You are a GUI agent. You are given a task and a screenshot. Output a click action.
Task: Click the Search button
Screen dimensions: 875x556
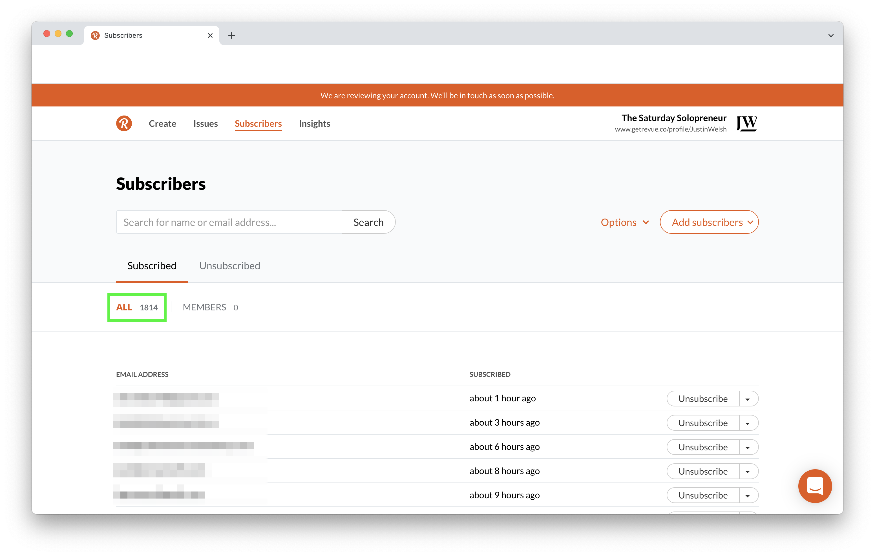point(368,222)
